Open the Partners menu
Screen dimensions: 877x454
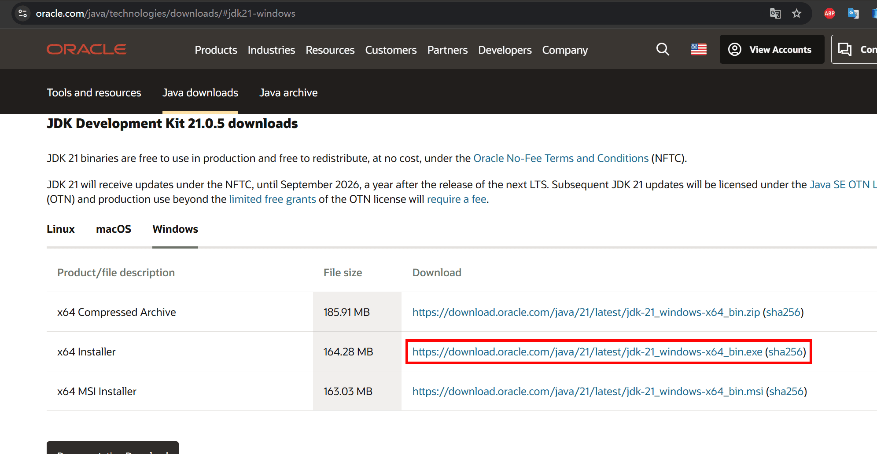pyautogui.click(x=447, y=50)
